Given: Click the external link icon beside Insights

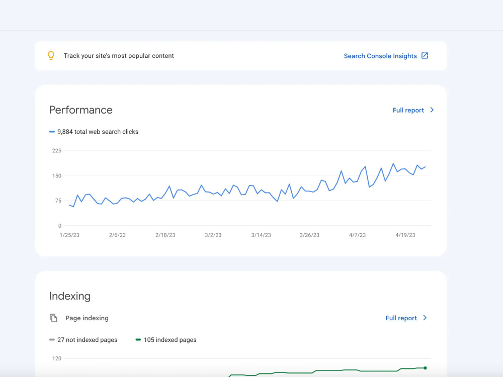Looking at the screenshot, I should pyautogui.click(x=425, y=56).
